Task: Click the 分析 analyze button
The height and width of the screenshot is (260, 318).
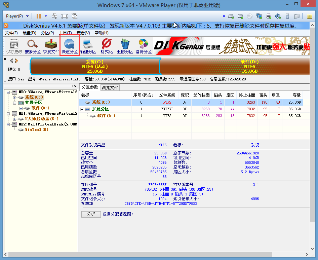Action: [x=91, y=214]
